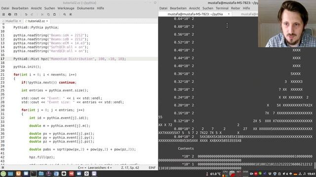This screenshot has width=316, height=177.
Task: Click the cut scissors icon
Action: click(x=42, y=14)
